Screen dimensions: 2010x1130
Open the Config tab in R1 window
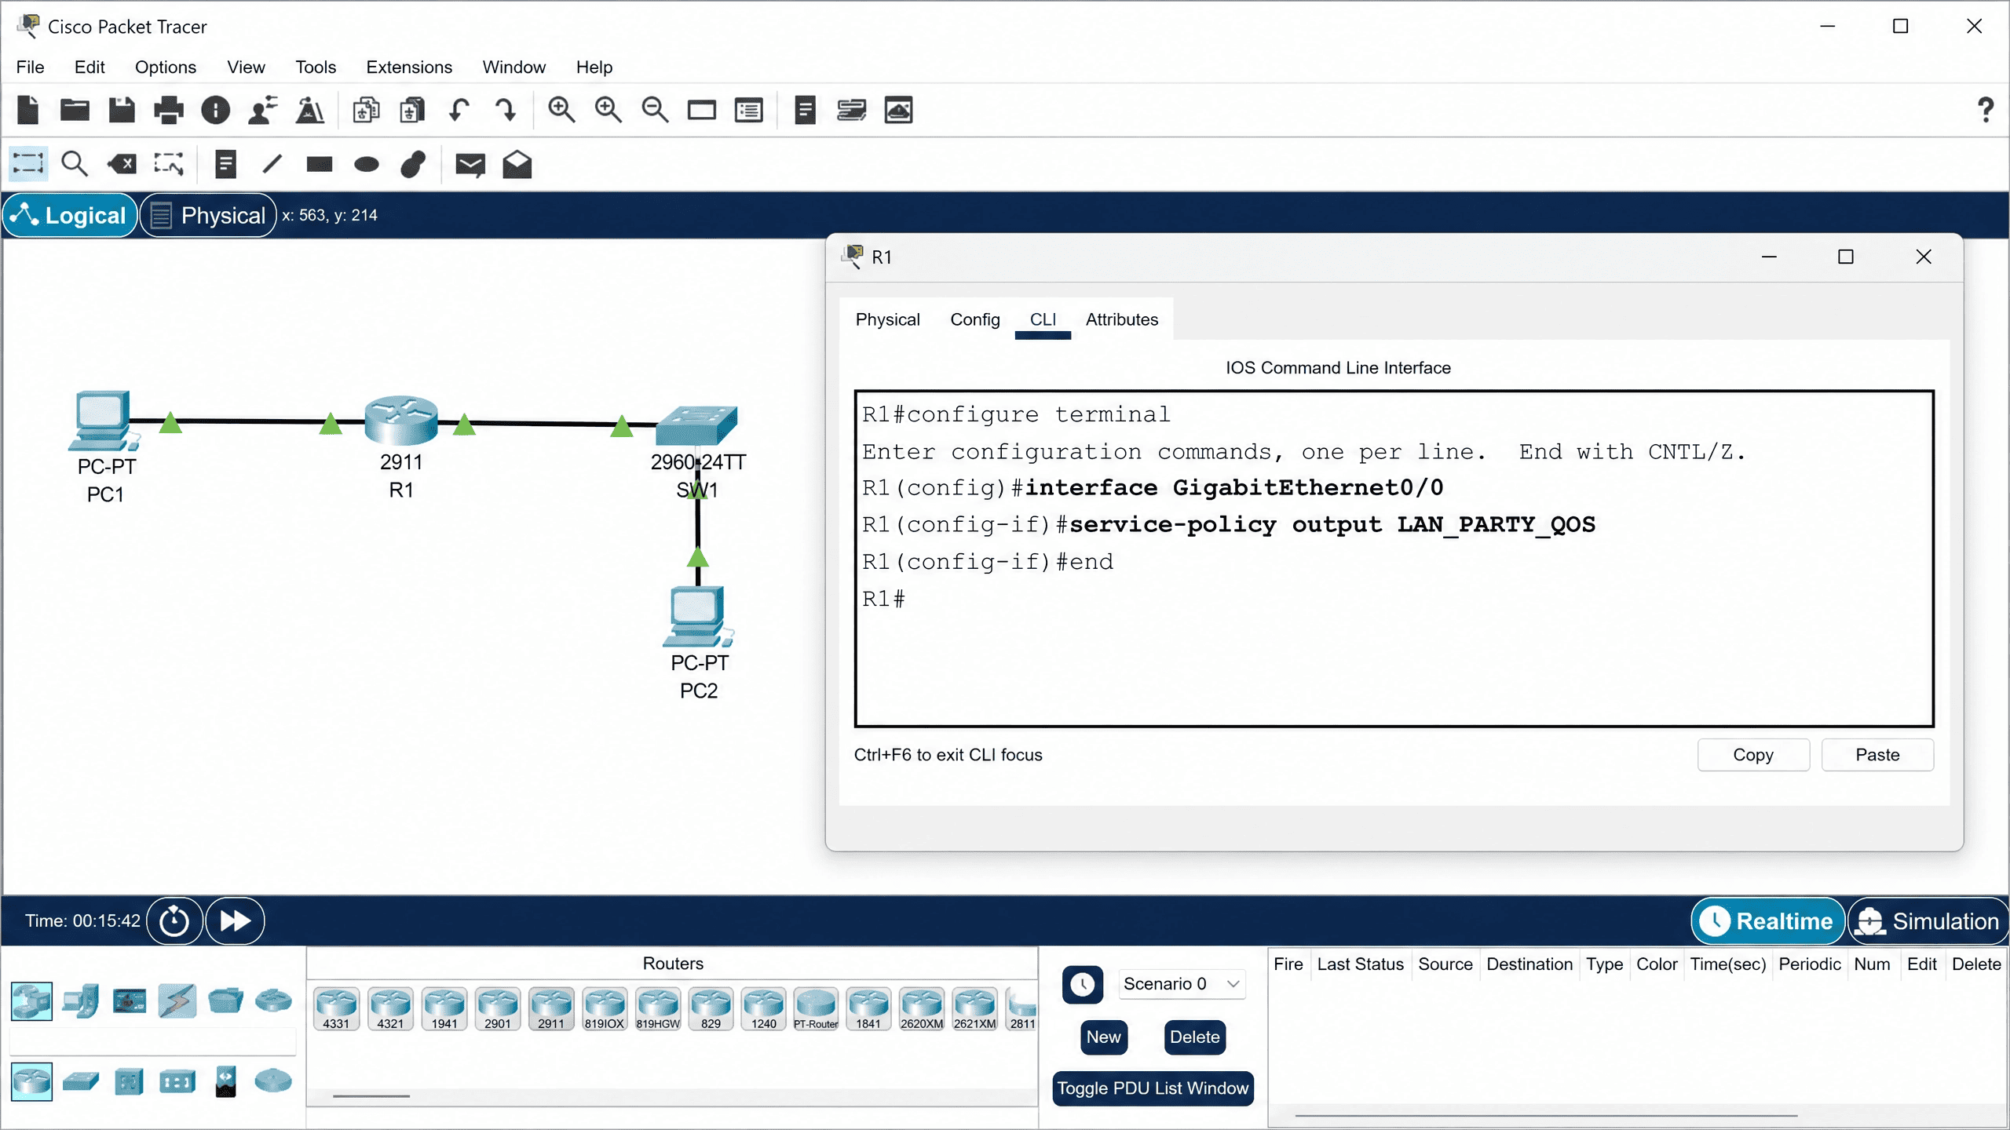975,319
